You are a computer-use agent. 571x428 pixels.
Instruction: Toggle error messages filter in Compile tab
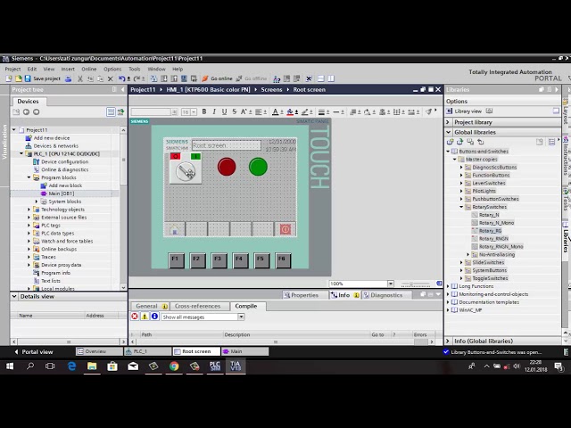tap(135, 317)
